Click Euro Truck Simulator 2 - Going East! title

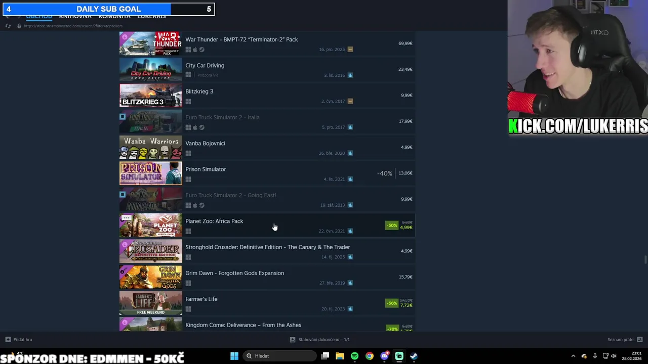(230, 195)
